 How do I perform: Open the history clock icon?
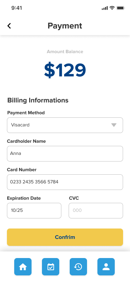(78, 267)
